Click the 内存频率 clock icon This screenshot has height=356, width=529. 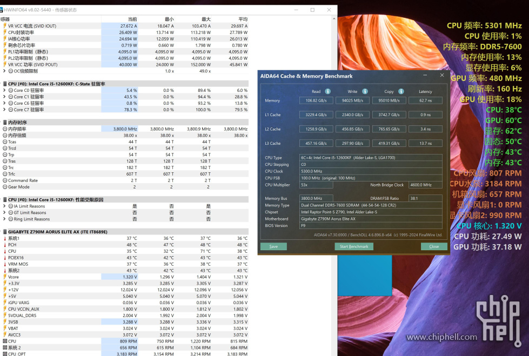point(5,129)
